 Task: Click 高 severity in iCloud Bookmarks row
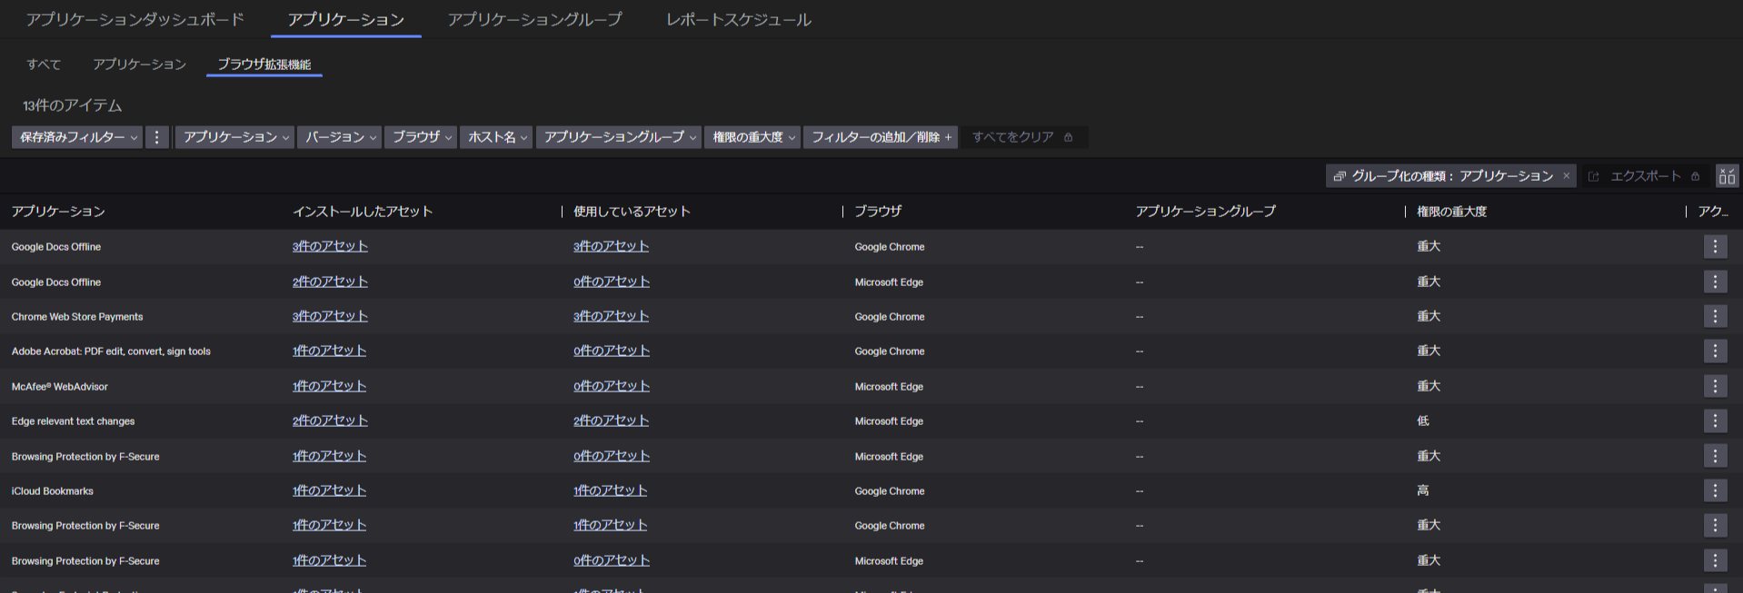pos(1423,490)
